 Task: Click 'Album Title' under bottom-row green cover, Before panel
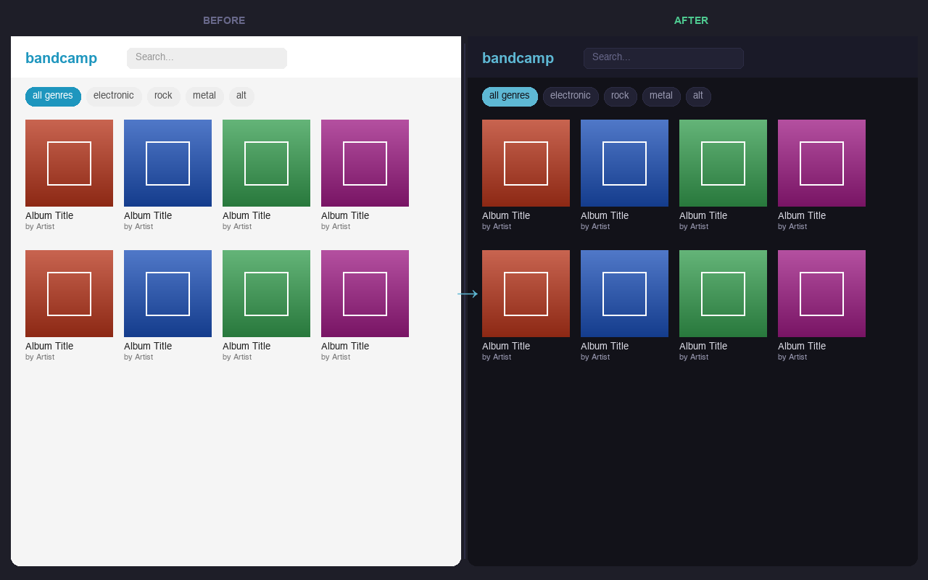pyautogui.click(x=246, y=347)
